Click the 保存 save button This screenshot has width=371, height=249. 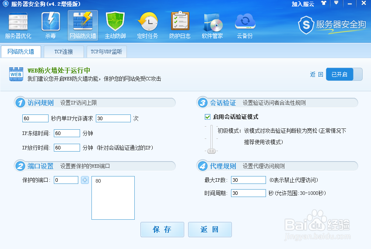point(162,229)
